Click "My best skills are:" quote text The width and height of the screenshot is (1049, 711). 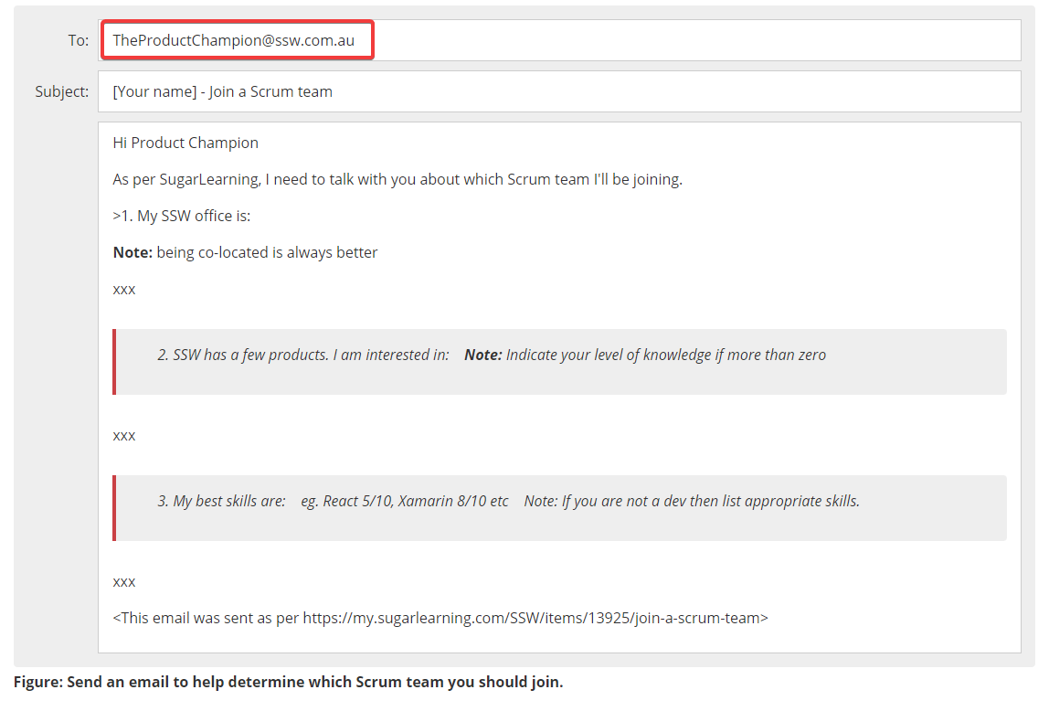(221, 501)
